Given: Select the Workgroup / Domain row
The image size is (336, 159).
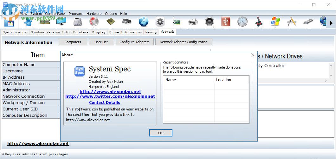Looking at the screenshot, I should (31, 103).
